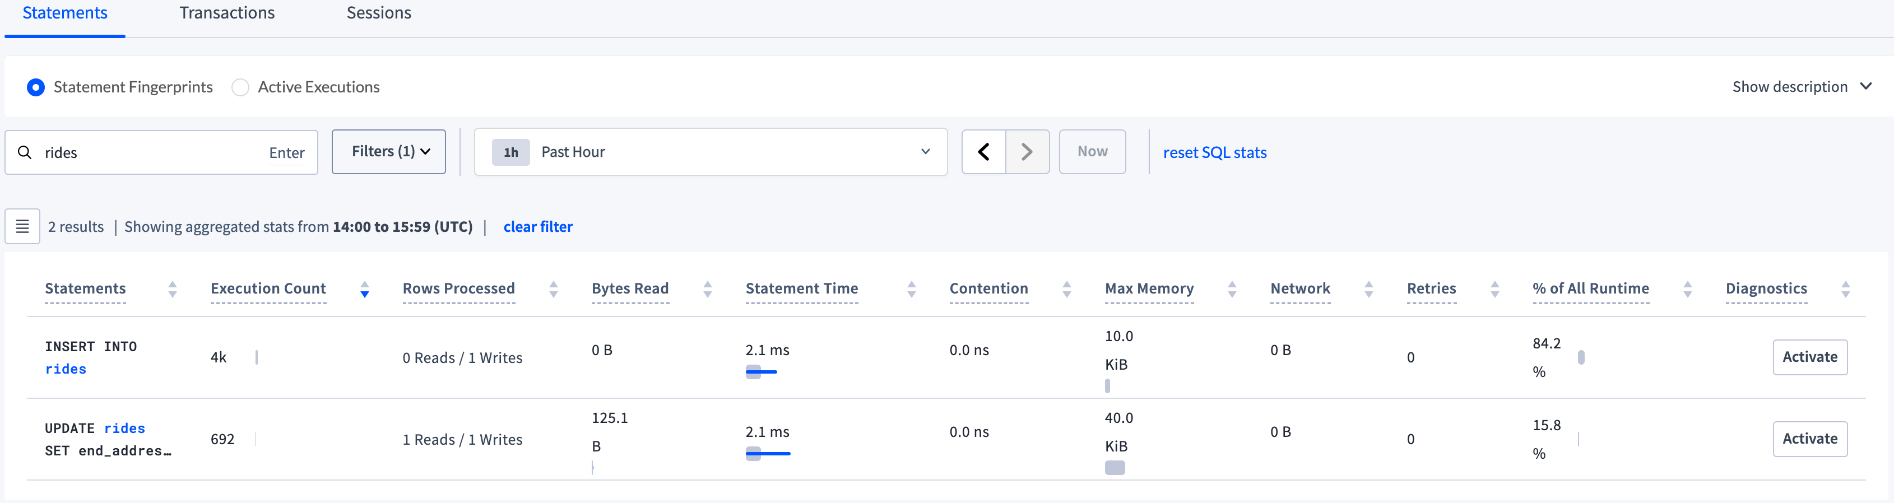Image resolution: width=1894 pixels, height=503 pixels.
Task: Click the Enter hint in search box
Action: (x=286, y=153)
